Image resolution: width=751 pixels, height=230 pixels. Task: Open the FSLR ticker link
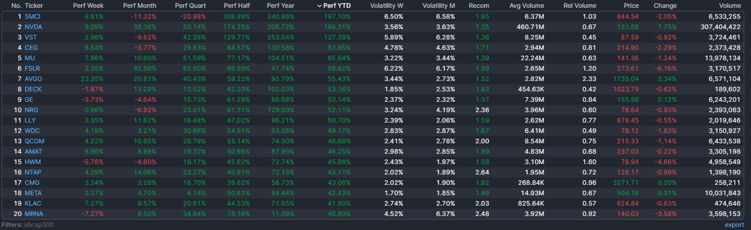pyautogui.click(x=32, y=69)
